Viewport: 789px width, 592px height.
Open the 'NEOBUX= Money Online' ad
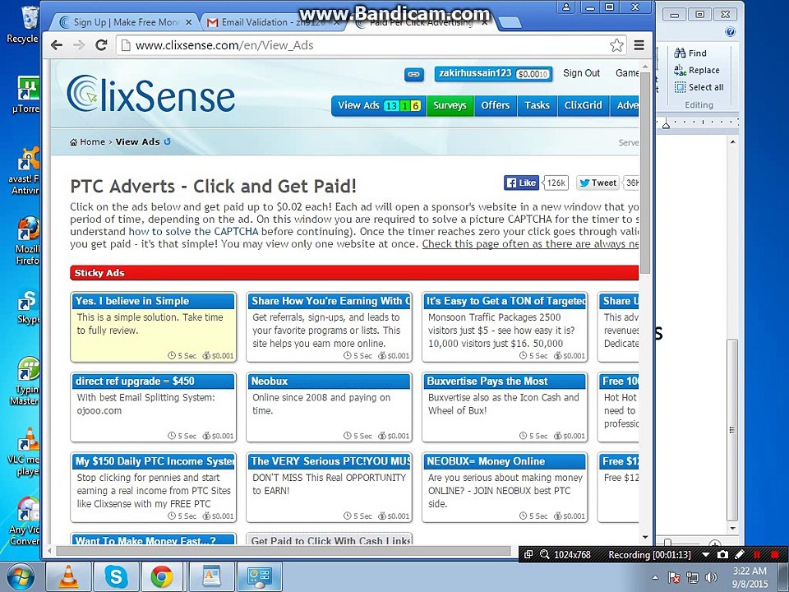click(x=505, y=486)
